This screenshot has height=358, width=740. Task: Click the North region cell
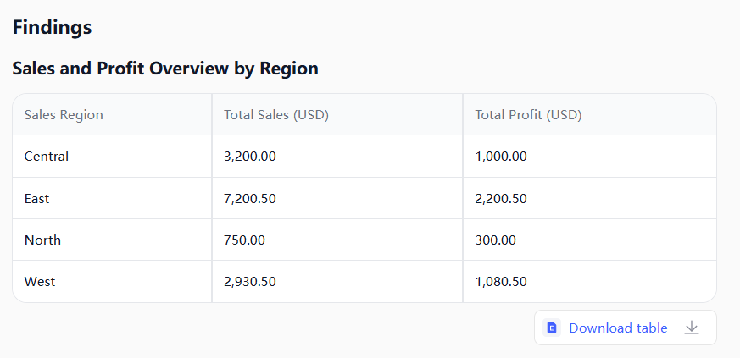point(42,240)
